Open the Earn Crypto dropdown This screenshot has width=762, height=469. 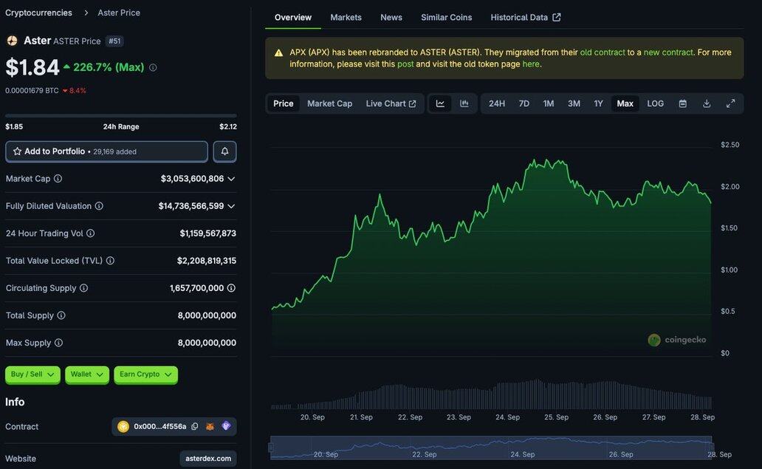[145, 374]
